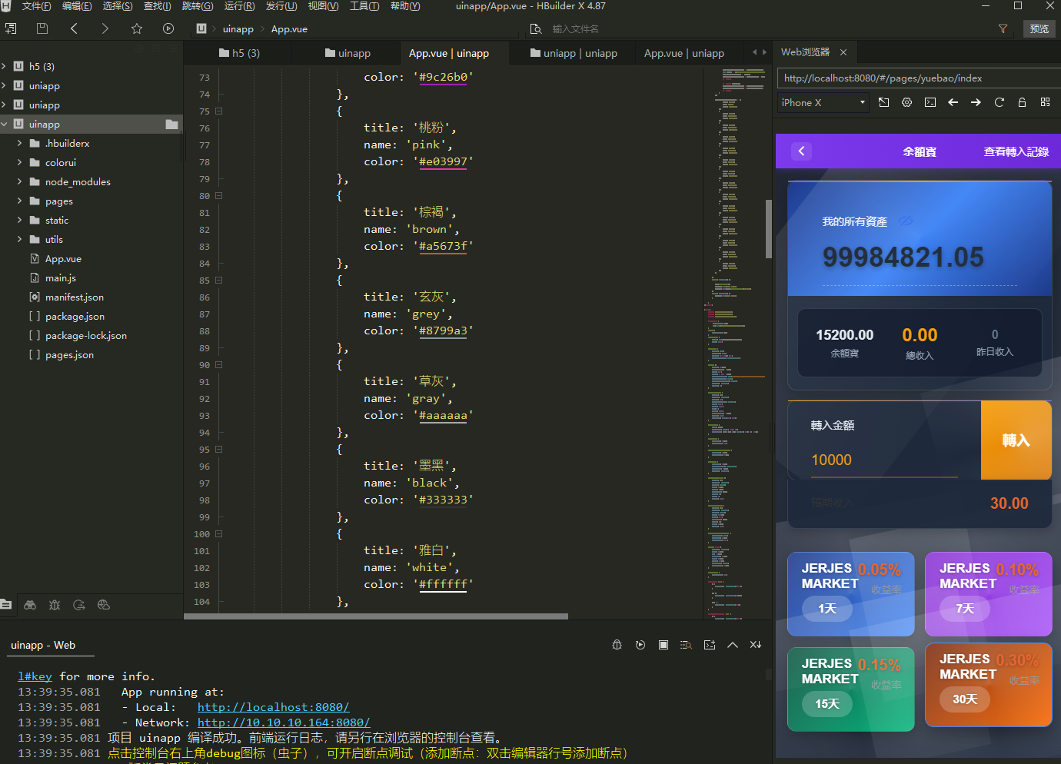This screenshot has width=1061, height=764.
Task: Open the binoculars search panel
Action: point(30,605)
